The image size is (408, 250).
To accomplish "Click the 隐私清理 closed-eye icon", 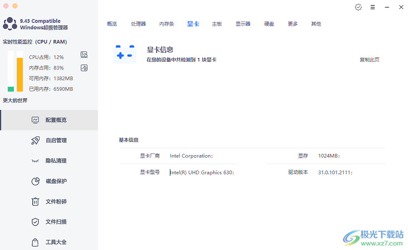I will coord(36,161).
